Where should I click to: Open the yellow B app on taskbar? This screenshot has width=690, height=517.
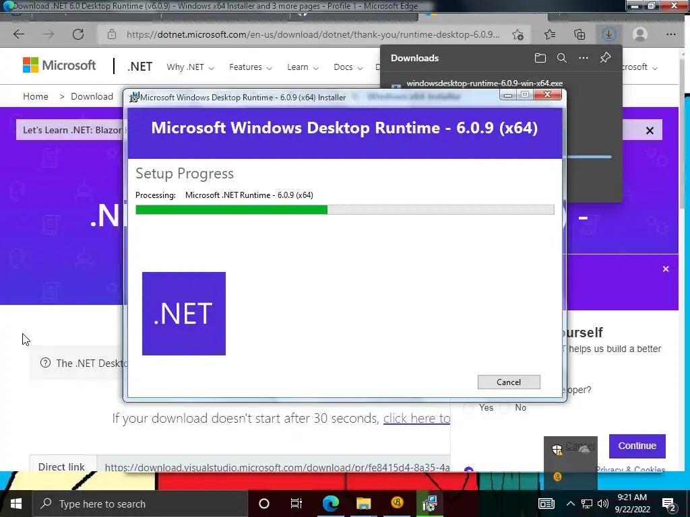click(397, 503)
